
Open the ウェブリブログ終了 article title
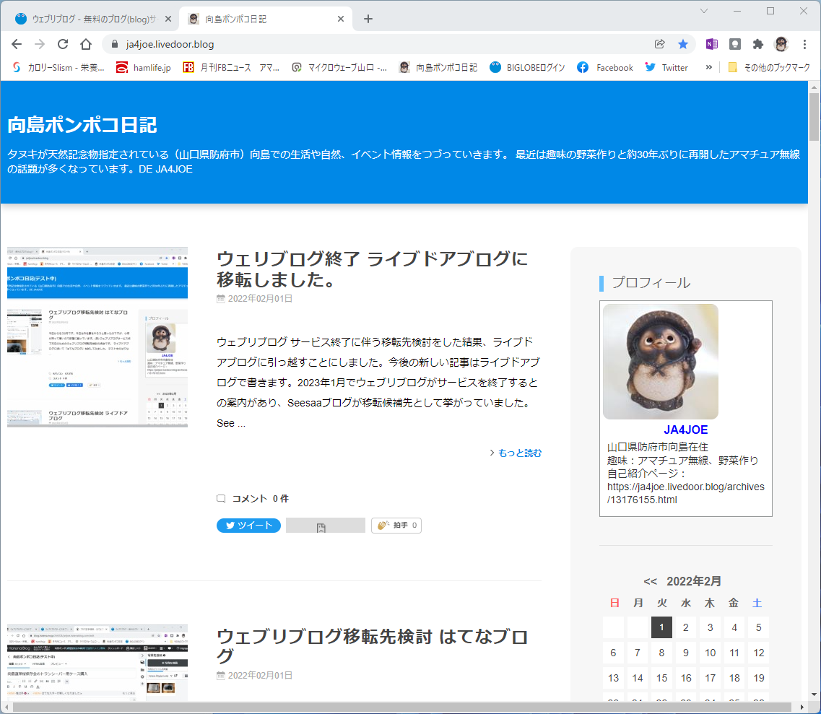372,269
